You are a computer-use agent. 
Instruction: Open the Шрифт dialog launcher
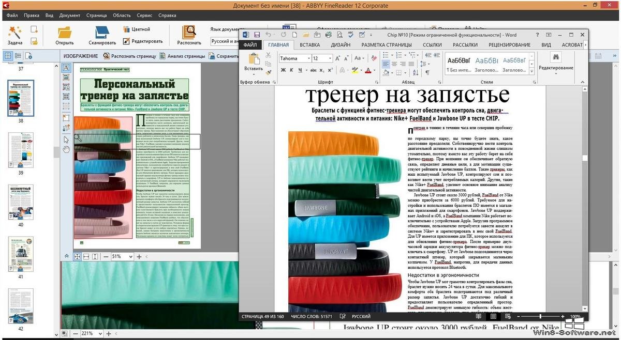[x=376, y=82]
